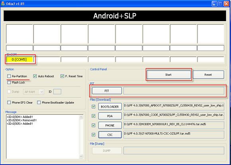Click the MODEM tar.md5 path field

[x=174, y=125]
